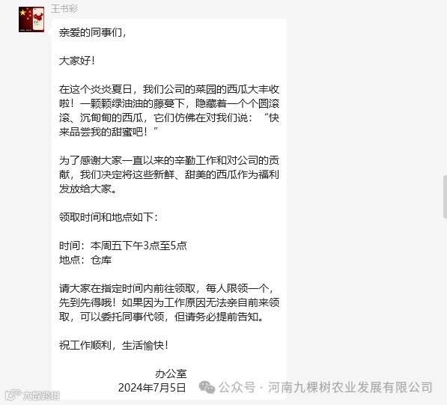Click the WeChat logo icon in watermark
447x405 pixels.
(207, 387)
